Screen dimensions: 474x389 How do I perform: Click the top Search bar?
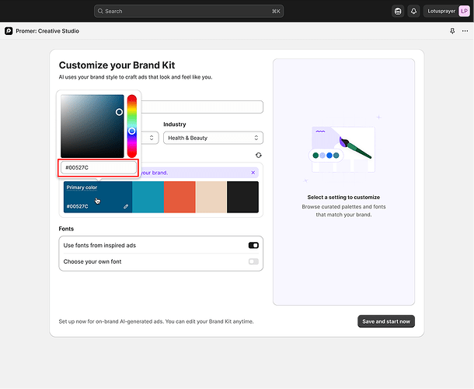pos(189,11)
